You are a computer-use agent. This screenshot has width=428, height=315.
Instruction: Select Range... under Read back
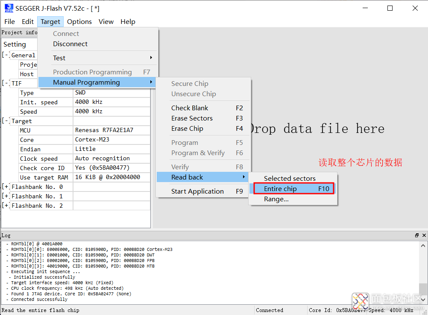(x=276, y=199)
